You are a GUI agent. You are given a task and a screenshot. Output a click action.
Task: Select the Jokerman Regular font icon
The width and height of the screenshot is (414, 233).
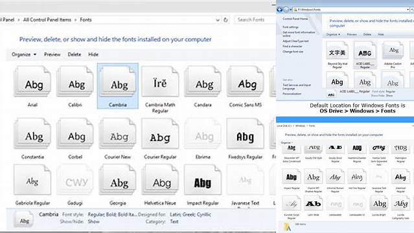[x=400, y=177]
